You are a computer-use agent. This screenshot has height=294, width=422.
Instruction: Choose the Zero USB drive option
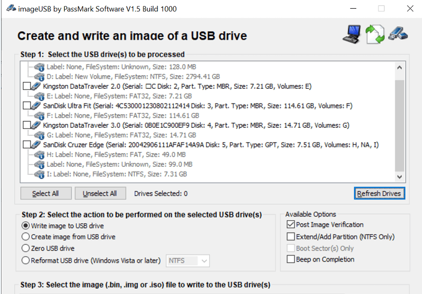point(26,249)
